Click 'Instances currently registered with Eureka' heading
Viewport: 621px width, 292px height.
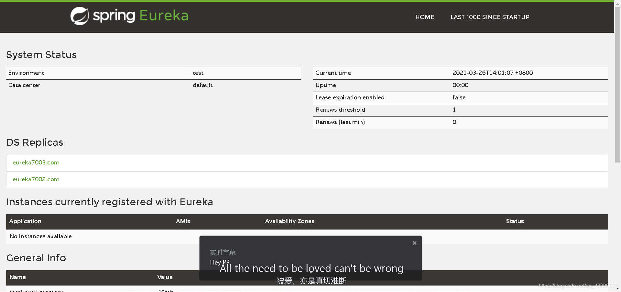[x=110, y=202]
